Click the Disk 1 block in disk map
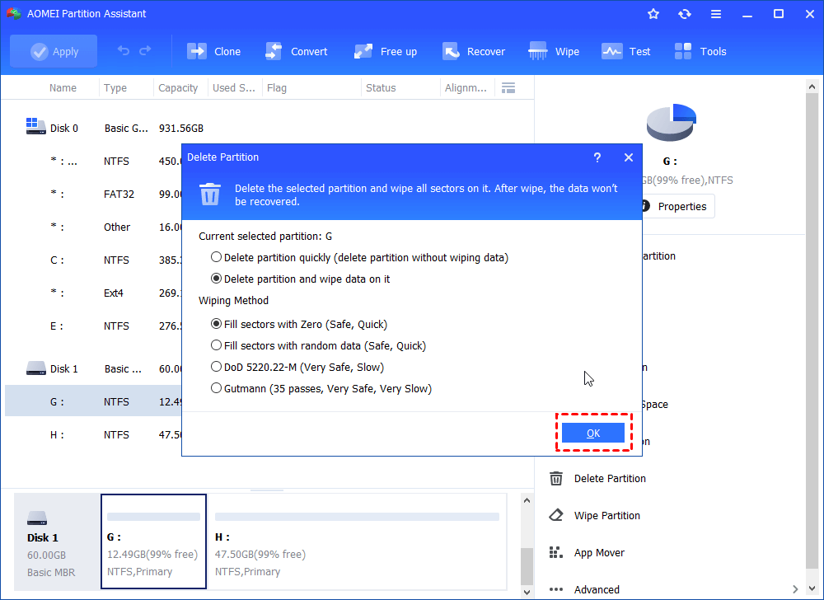Image resolution: width=824 pixels, height=600 pixels. (x=57, y=541)
